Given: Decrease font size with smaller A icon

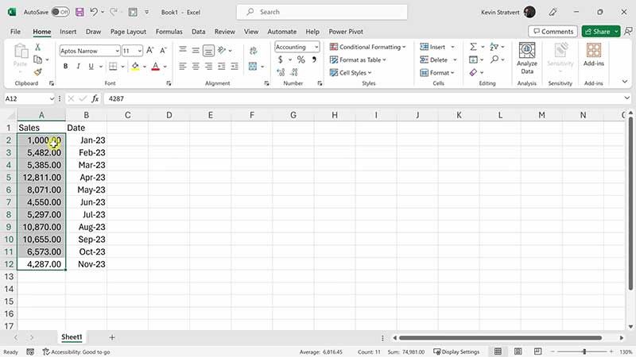Looking at the screenshot, I should pyautogui.click(x=163, y=51).
